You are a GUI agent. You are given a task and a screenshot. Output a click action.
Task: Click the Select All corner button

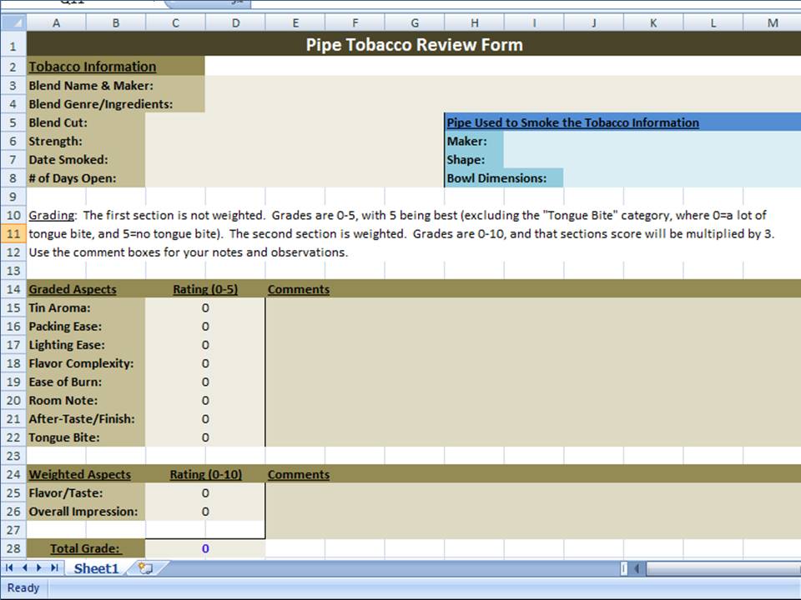click(x=13, y=23)
